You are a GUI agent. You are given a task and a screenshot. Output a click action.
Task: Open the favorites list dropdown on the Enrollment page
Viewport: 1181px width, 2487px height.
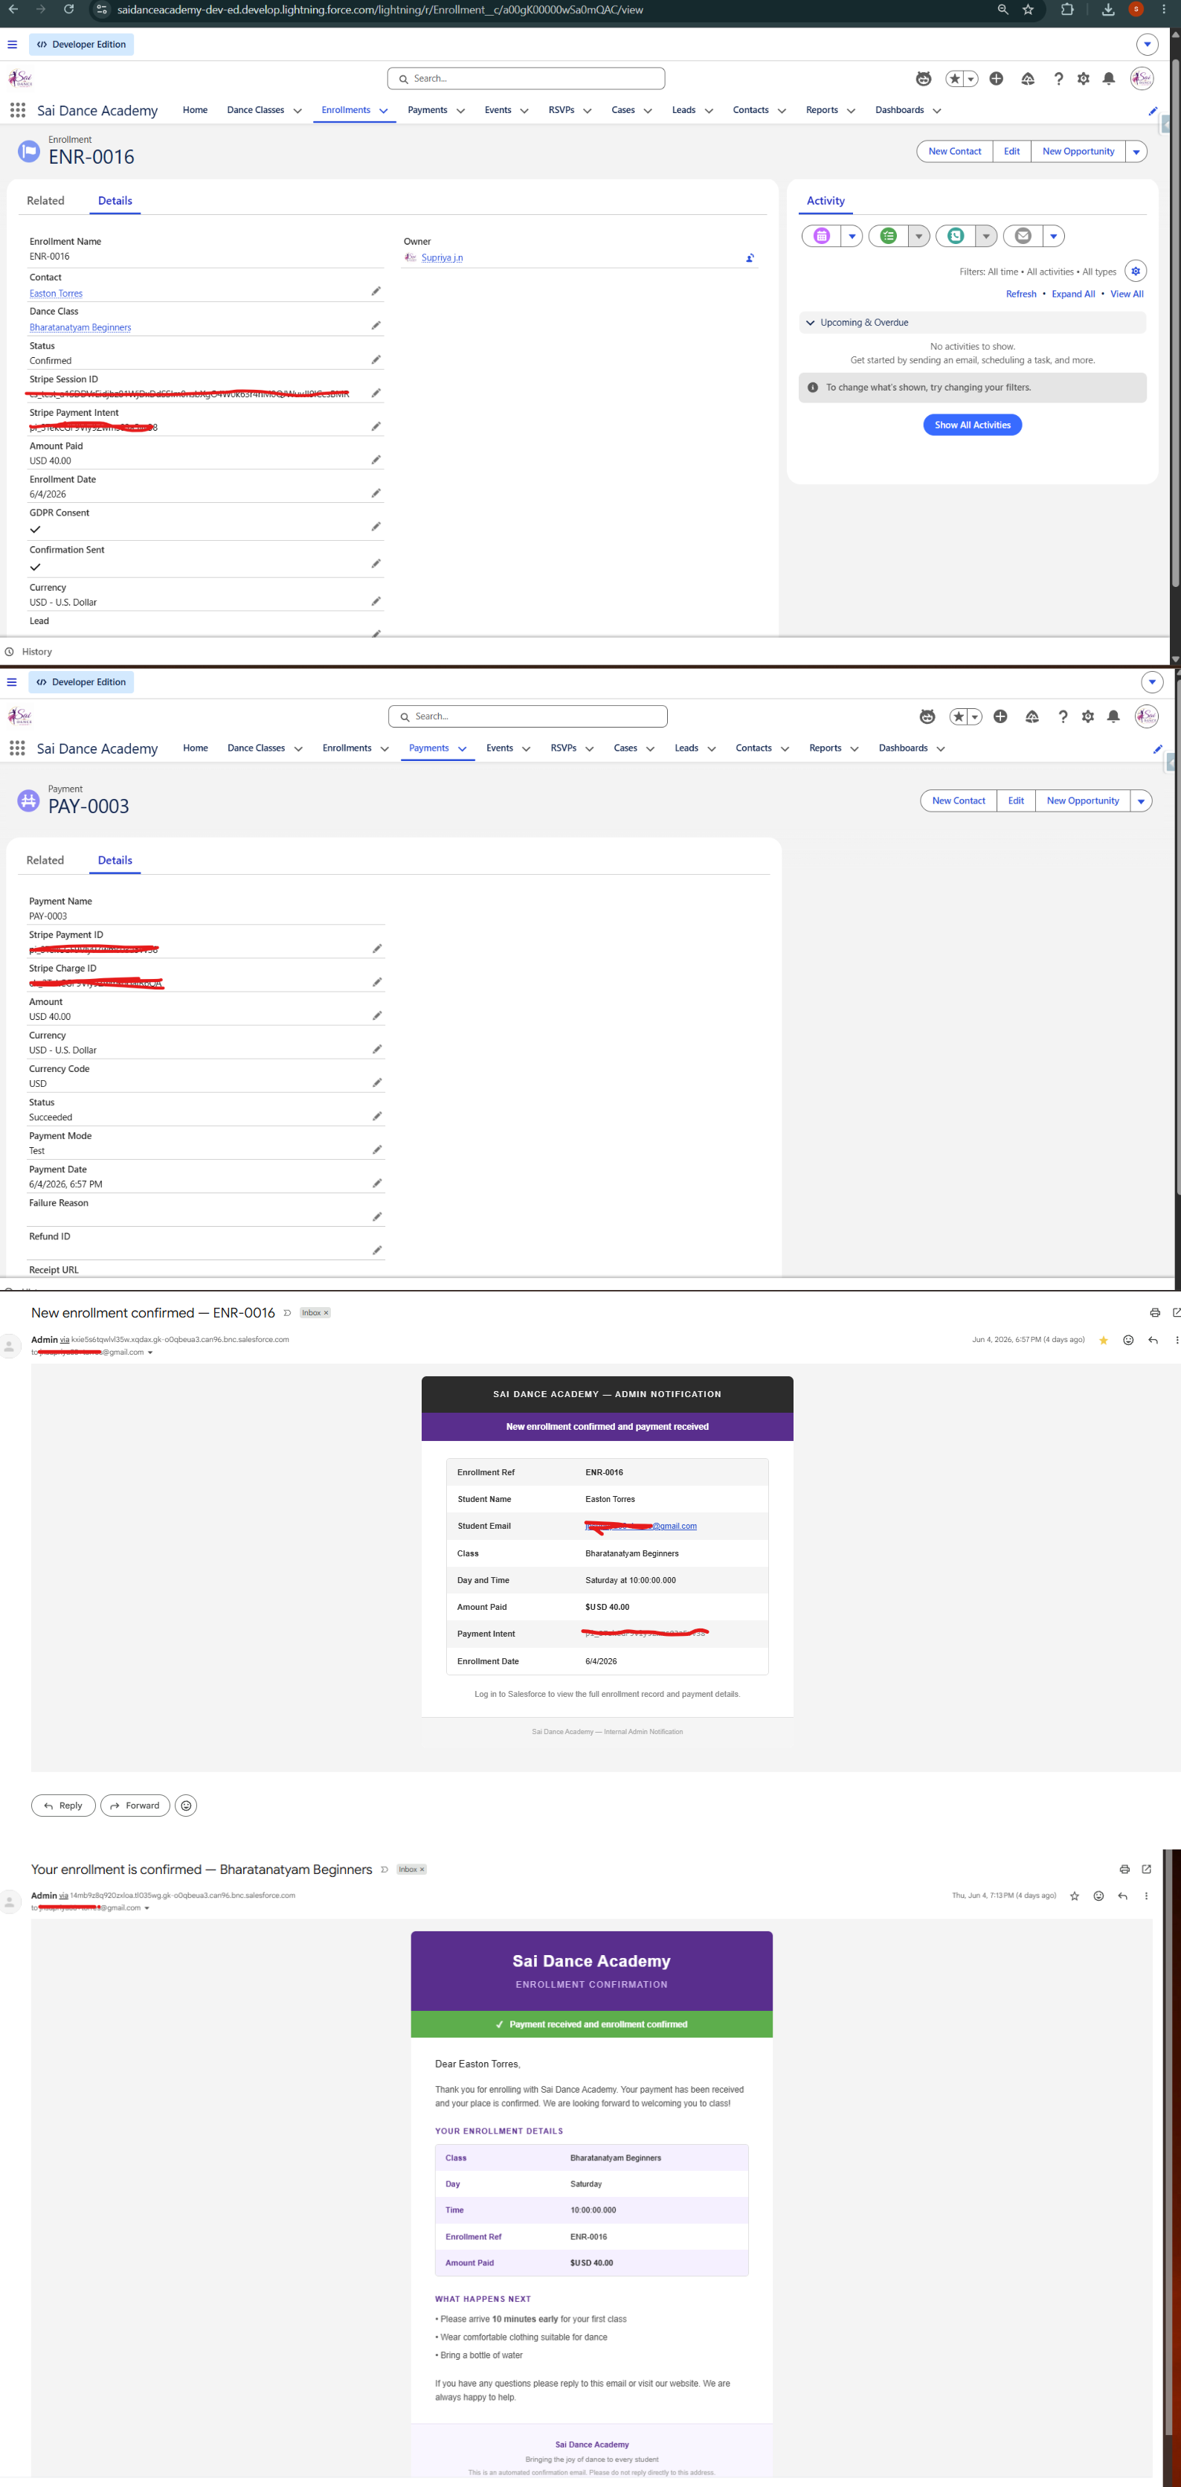pos(971,79)
